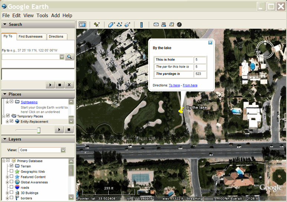Viewport: 287px width, 202px height.
Task: Select the Add Path tool
Action: tap(120, 25)
